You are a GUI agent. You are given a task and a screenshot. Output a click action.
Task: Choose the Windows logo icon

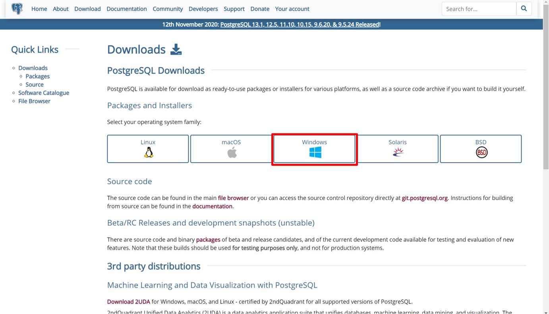tap(315, 153)
